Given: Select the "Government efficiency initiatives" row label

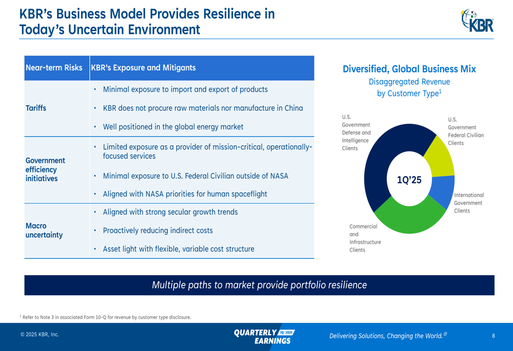Looking at the screenshot, I should 45,170.
